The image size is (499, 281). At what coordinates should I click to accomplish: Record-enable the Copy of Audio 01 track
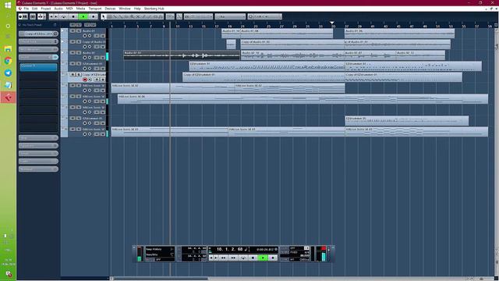pos(85,47)
